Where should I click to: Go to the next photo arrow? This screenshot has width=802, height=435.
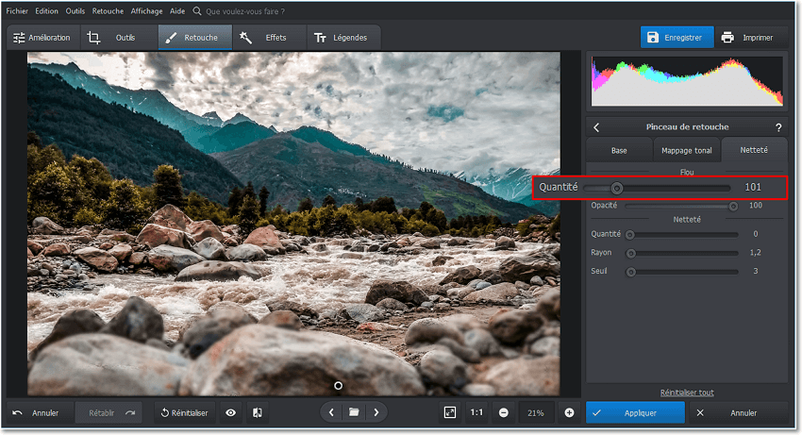point(376,412)
